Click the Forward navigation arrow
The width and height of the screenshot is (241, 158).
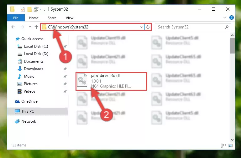[x=23, y=27]
